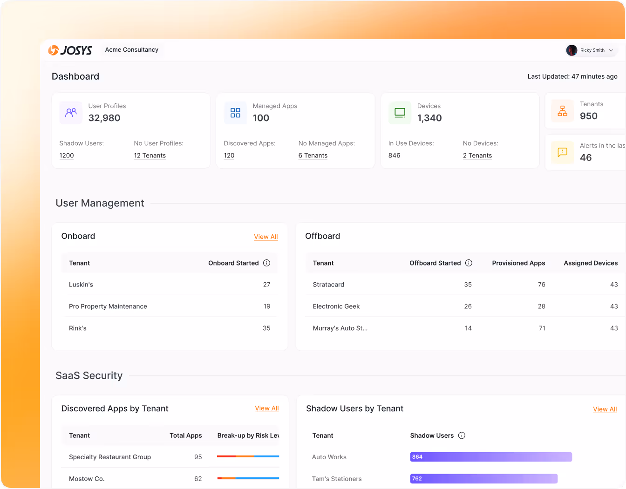This screenshot has height=489, width=626.
Task: Click Ricky Smith profile avatar
Action: [x=572, y=50]
